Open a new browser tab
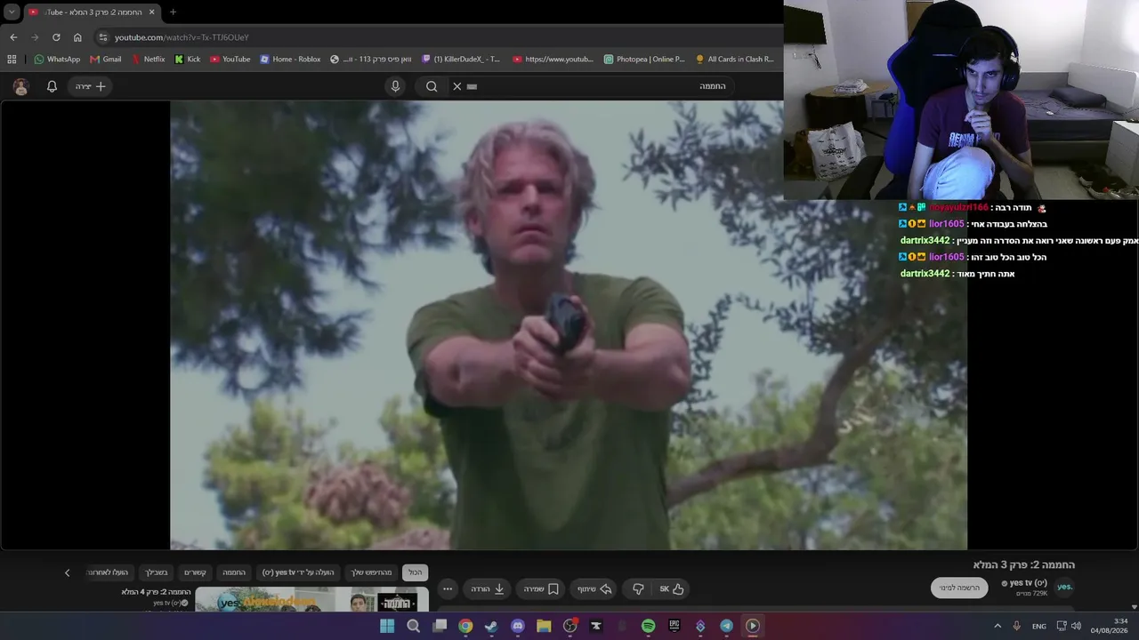 [173, 12]
